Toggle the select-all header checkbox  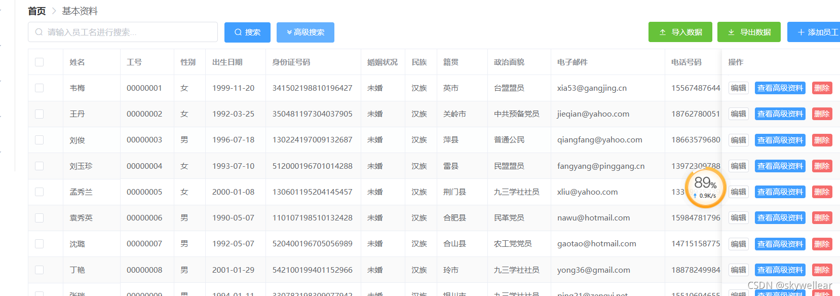click(x=39, y=62)
